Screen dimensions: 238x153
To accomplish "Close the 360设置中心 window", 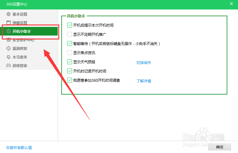I will click(x=231, y=4).
